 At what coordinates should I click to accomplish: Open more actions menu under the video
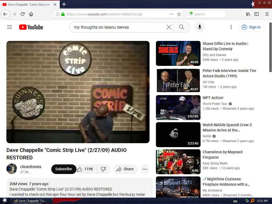tap(145, 169)
